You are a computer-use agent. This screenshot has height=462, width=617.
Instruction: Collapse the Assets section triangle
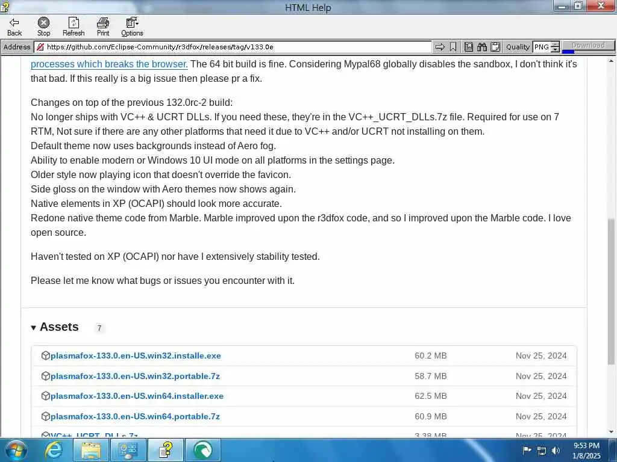click(x=34, y=328)
